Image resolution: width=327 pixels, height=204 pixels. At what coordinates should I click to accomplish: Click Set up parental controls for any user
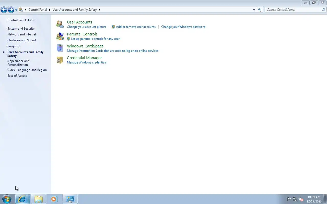point(95,39)
